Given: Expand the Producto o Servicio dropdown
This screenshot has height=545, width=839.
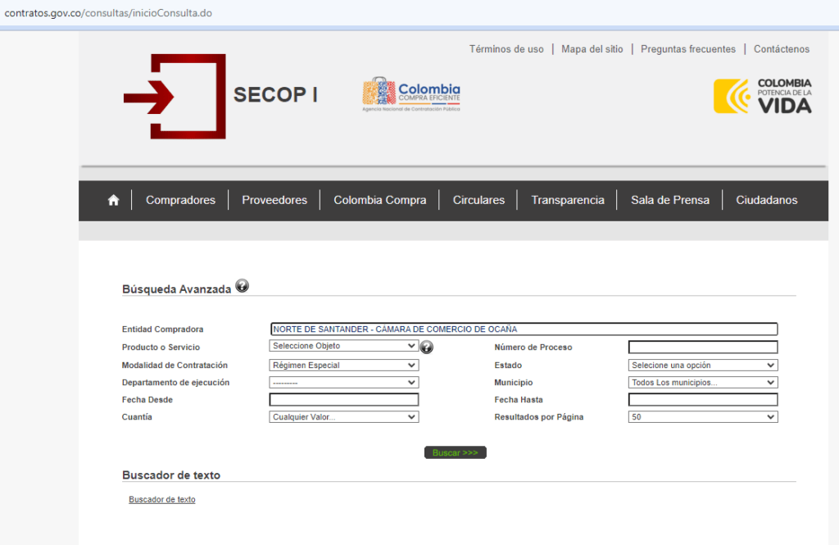Looking at the screenshot, I should click(x=344, y=346).
